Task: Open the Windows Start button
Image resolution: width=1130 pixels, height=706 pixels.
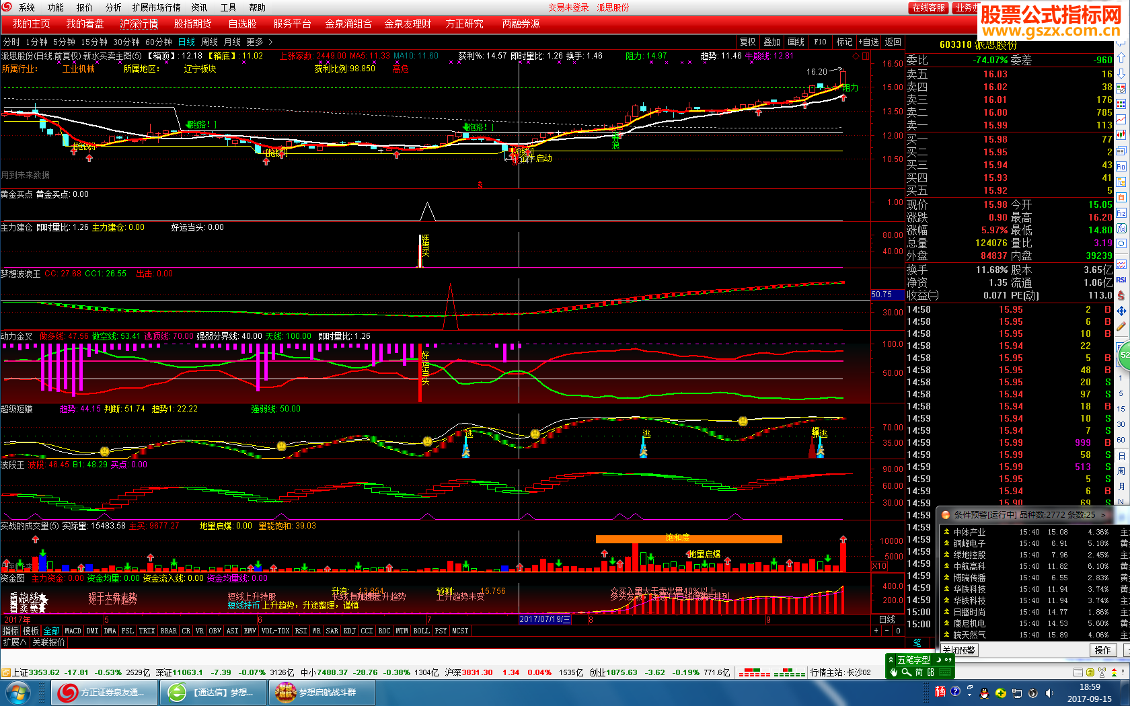Action: [17, 692]
